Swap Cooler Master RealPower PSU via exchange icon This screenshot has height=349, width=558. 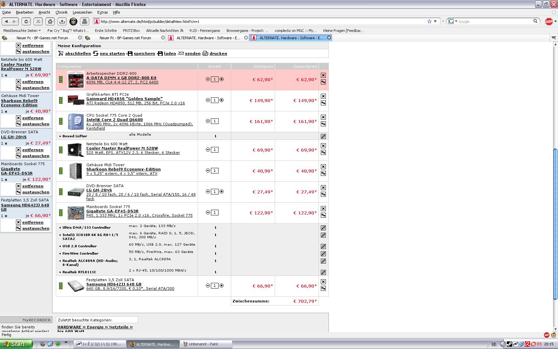pyautogui.click(x=323, y=153)
